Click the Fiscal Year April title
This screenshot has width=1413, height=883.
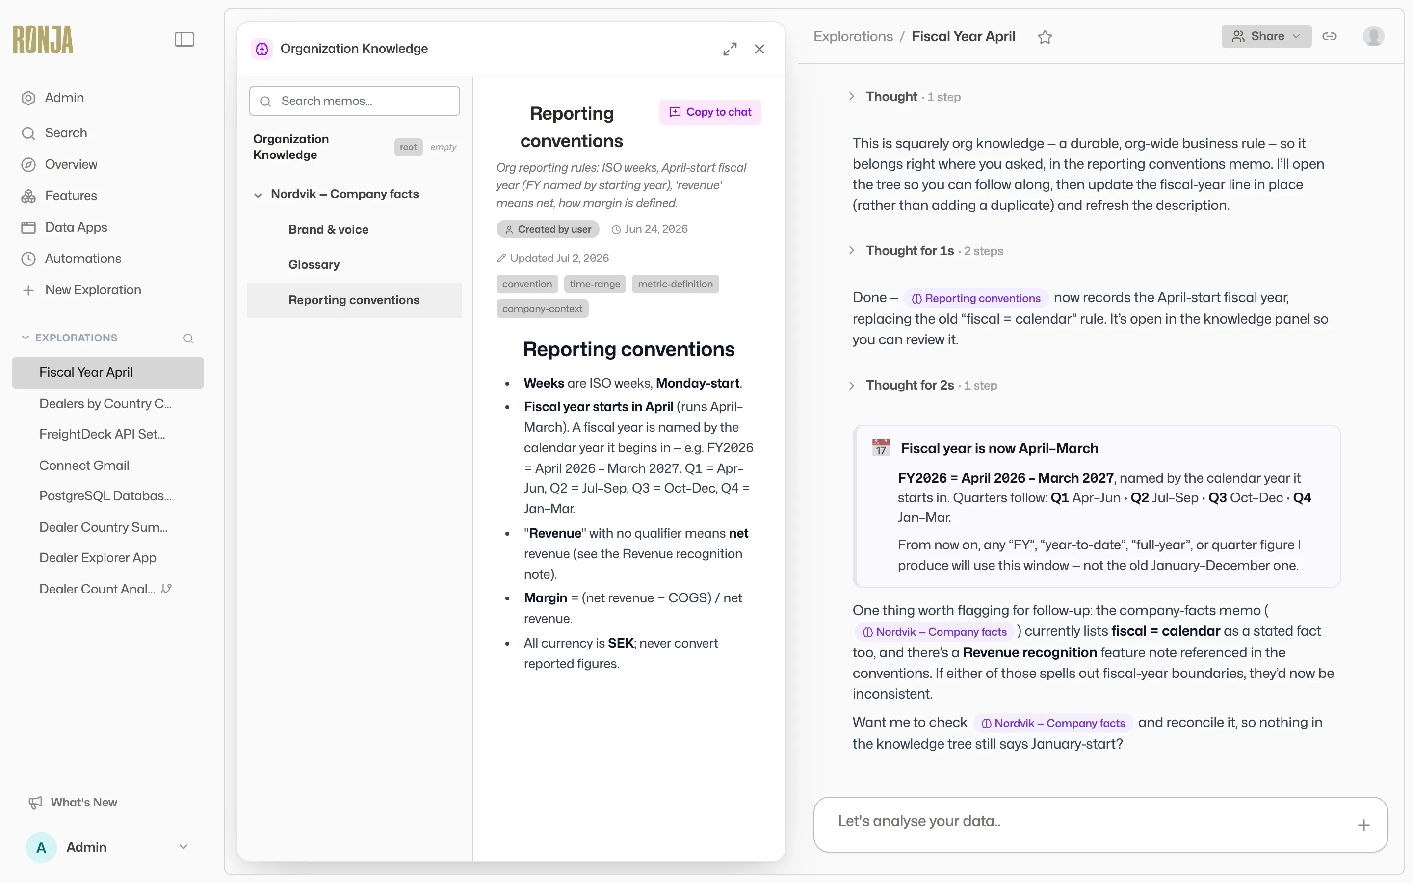(963, 36)
